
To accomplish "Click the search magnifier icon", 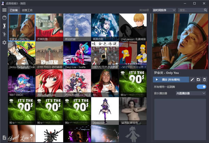I will (205, 10).
